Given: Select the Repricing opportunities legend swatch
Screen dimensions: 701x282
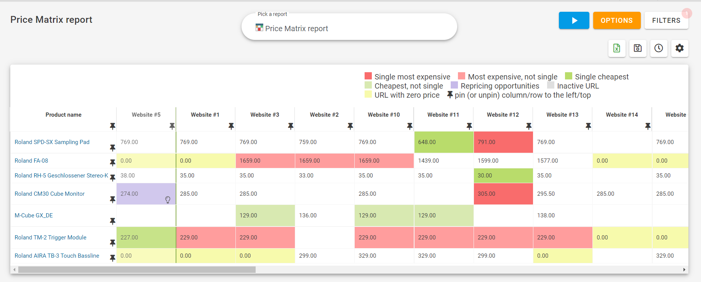Looking at the screenshot, I should pyautogui.click(x=454, y=85).
